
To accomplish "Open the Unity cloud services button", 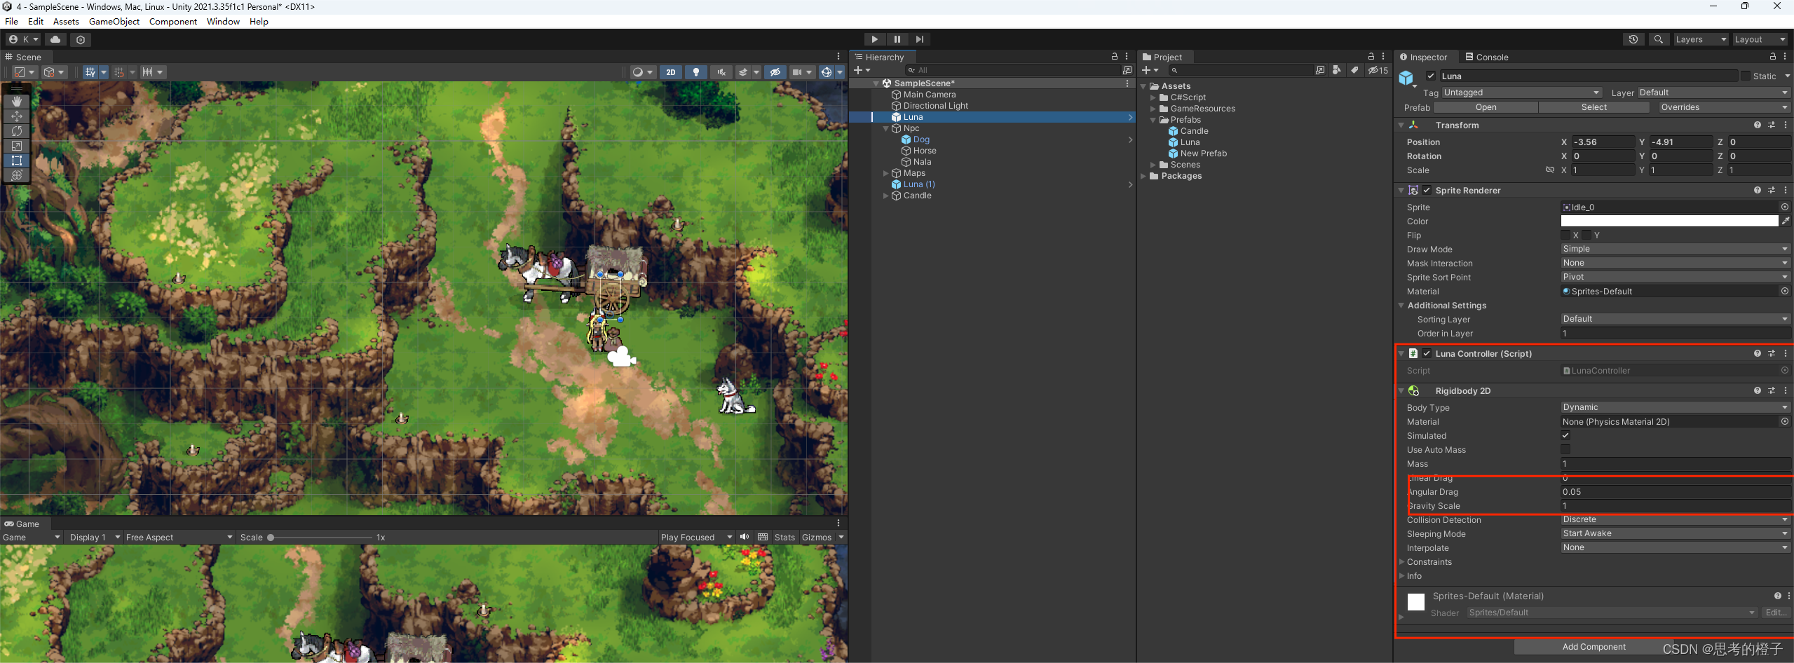I will 55,39.
